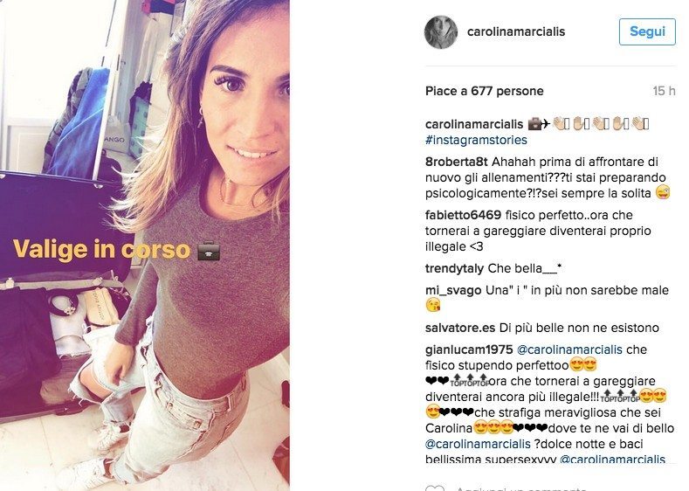Click the carolinamarcialis profile avatar
The height and width of the screenshot is (491, 689).
click(441, 32)
